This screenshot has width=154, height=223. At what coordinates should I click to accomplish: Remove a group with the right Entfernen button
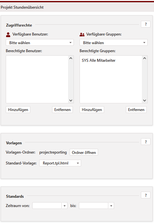point(136,110)
